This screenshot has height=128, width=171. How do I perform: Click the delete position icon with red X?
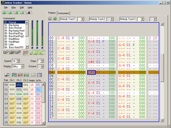[20, 75]
